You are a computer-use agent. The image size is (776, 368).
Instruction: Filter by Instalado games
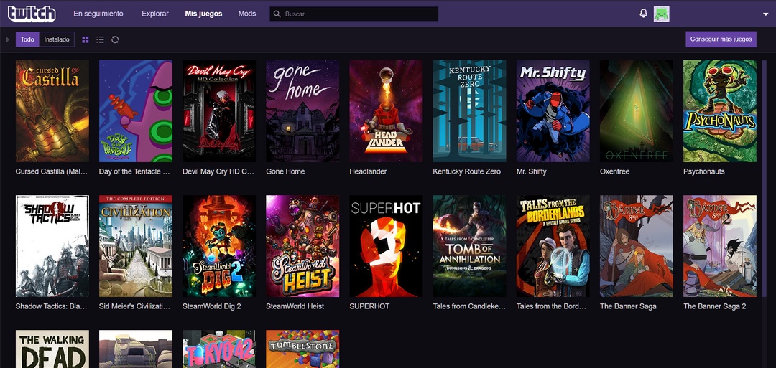(57, 39)
